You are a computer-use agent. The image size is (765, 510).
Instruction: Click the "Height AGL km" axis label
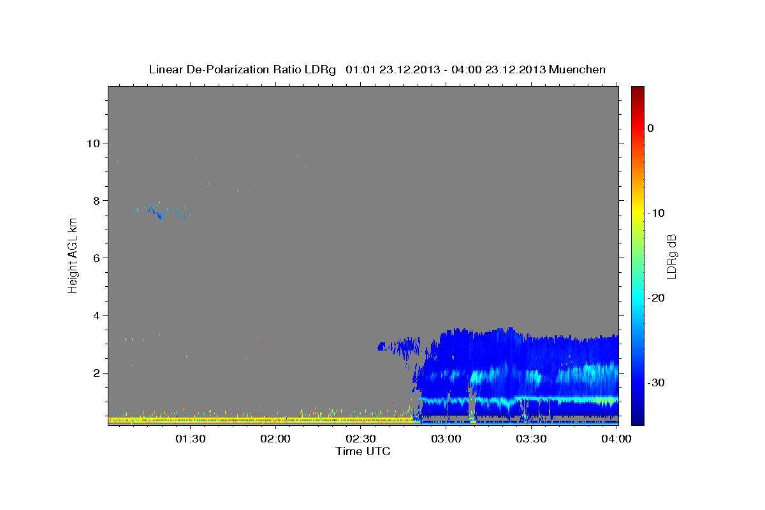pos(73,255)
